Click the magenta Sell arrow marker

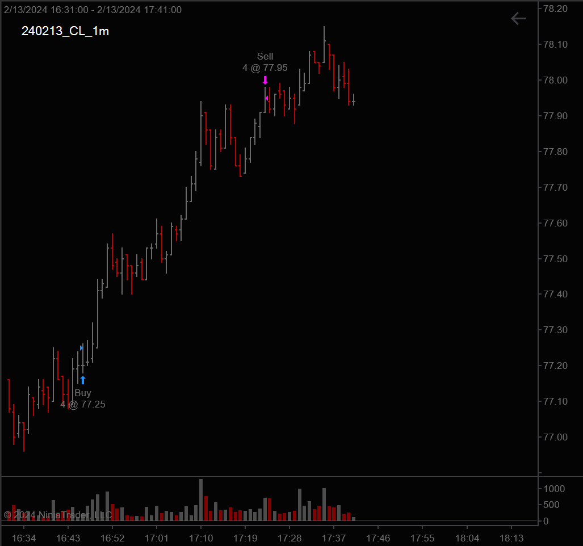[x=265, y=80]
